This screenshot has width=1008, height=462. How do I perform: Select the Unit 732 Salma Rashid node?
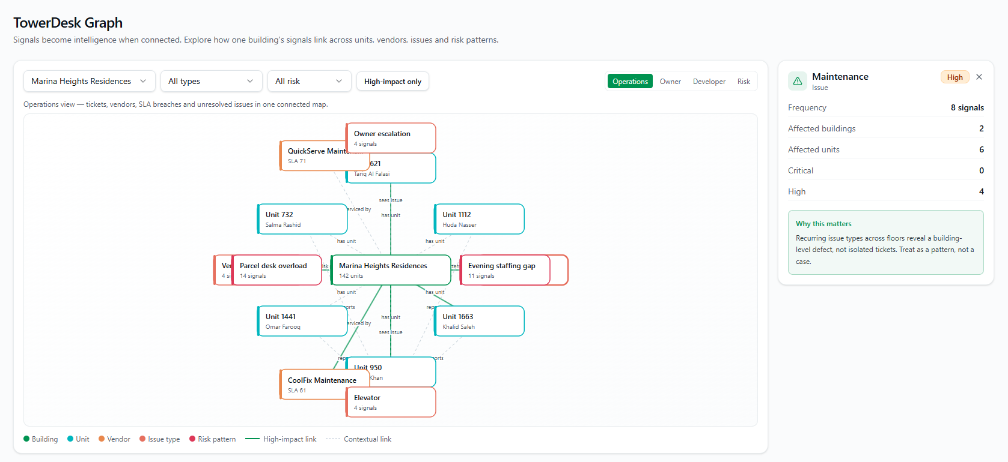[x=302, y=219]
